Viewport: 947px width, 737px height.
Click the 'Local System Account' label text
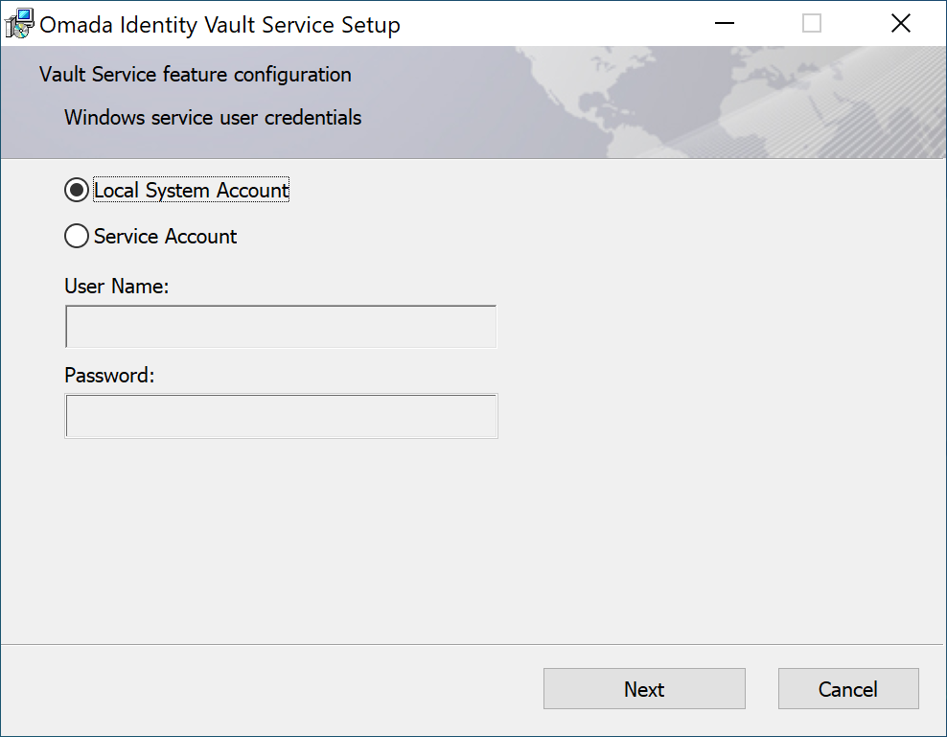click(x=192, y=191)
